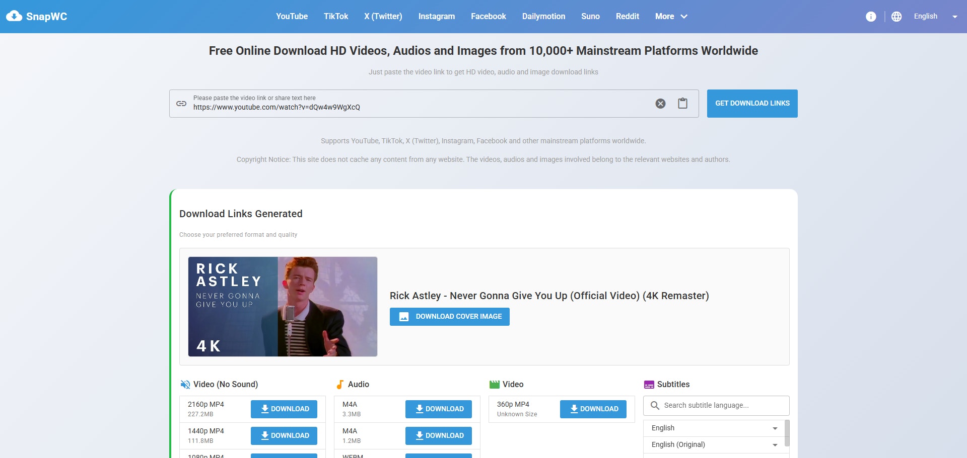Expand the More menu
967x458 pixels.
click(x=671, y=17)
